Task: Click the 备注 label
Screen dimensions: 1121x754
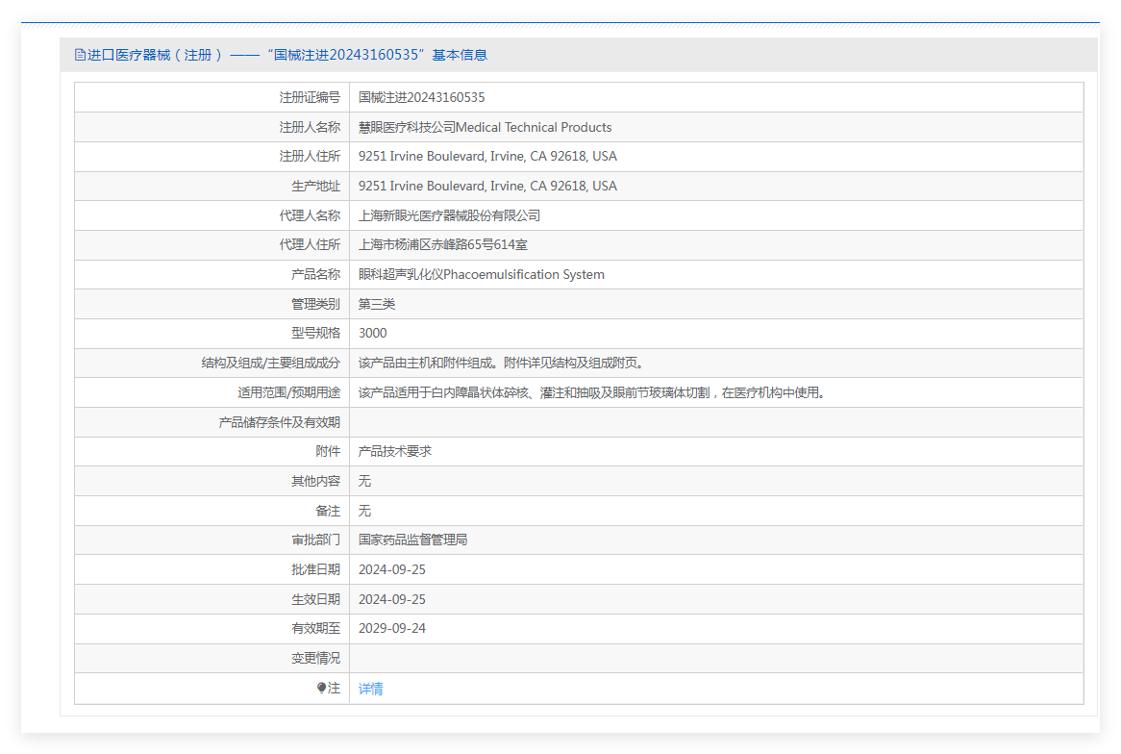Action: point(328,511)
